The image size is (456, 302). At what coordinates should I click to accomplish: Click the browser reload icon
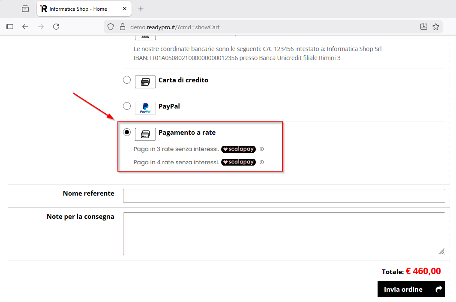tap(56, 27)
